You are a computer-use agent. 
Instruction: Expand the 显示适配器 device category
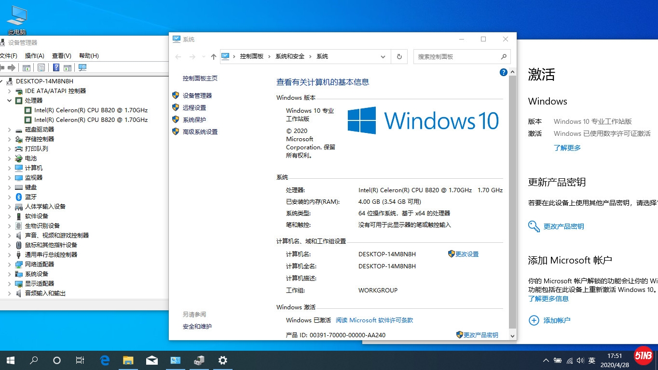tap(9, 283)
